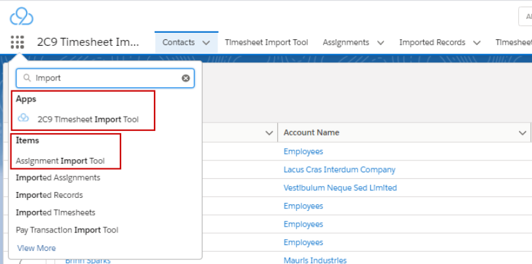This screenshot has width=532, height=264.
Task: Open Mauris Industries account link
Action: pos(315,260)
